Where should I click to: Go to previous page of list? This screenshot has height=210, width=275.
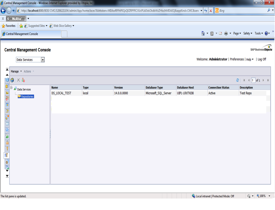pos(249,80)
